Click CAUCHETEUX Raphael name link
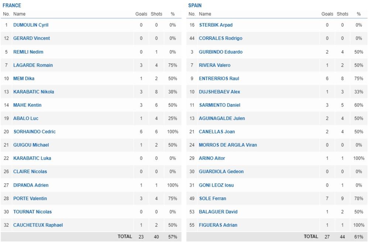The width and height of the screenshot is (369, 243). coord(38,225)
